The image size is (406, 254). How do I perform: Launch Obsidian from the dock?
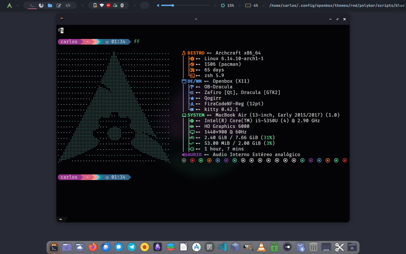(158, 247)
